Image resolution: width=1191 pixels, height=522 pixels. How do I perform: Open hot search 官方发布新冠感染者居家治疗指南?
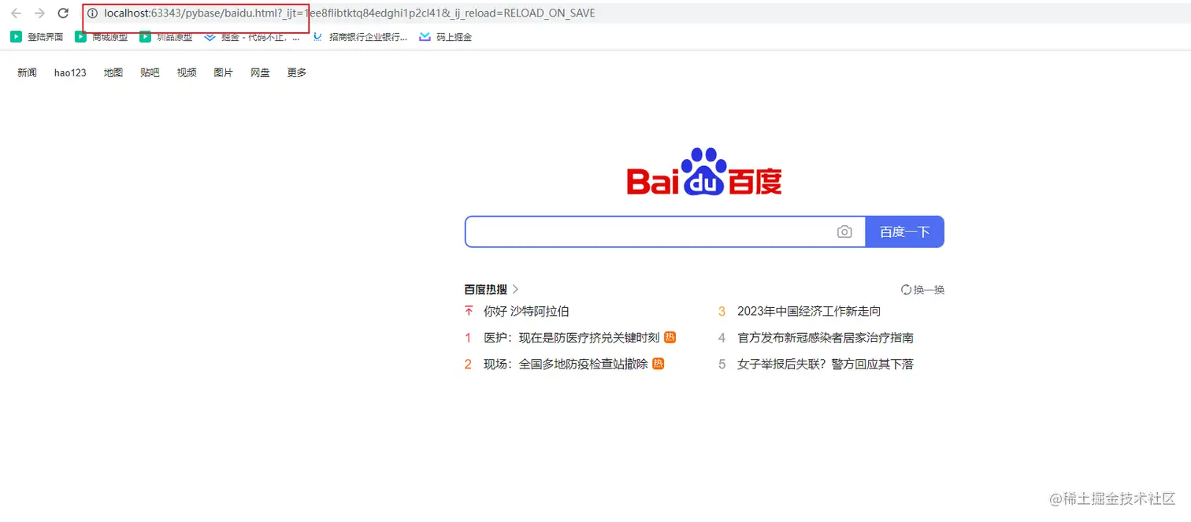pos(826,338)
